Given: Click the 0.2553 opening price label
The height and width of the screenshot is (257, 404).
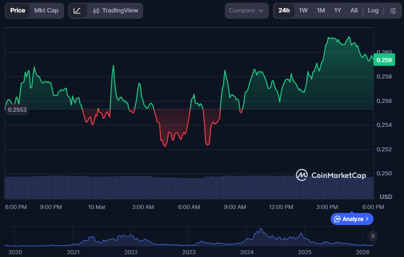Looking at the screenshot, I should coord(17,110).
